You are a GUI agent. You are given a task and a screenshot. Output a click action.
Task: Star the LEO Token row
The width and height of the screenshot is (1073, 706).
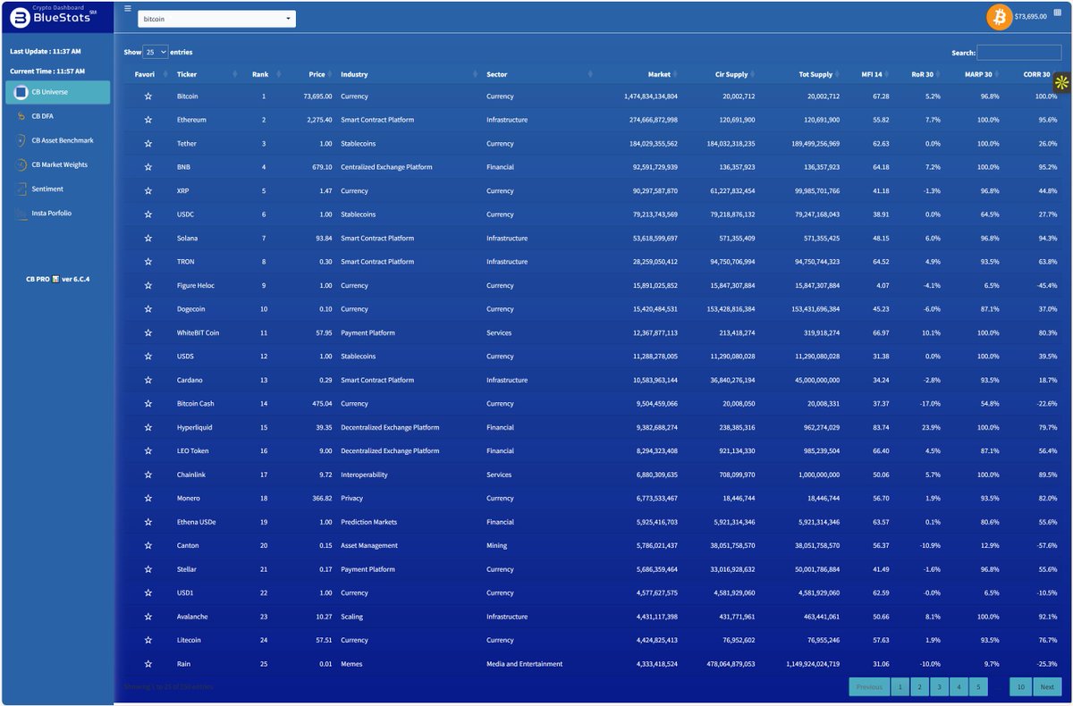point(148,450)
